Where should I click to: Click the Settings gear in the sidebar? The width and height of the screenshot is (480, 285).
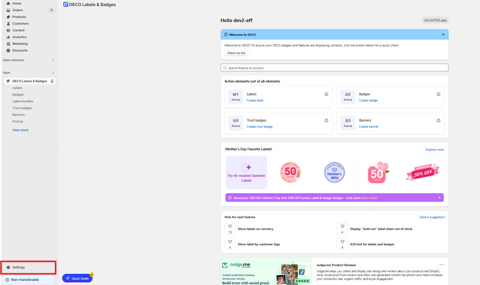(x=9, y=267)
